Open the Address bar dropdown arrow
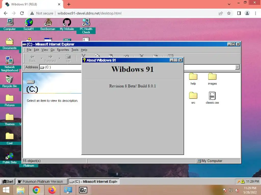 (237, 67)
